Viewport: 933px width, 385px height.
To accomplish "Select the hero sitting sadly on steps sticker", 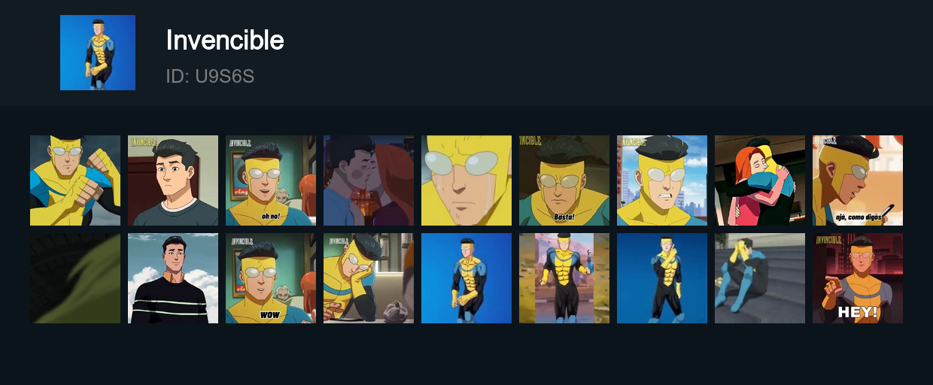I will [x=760, y=278].
